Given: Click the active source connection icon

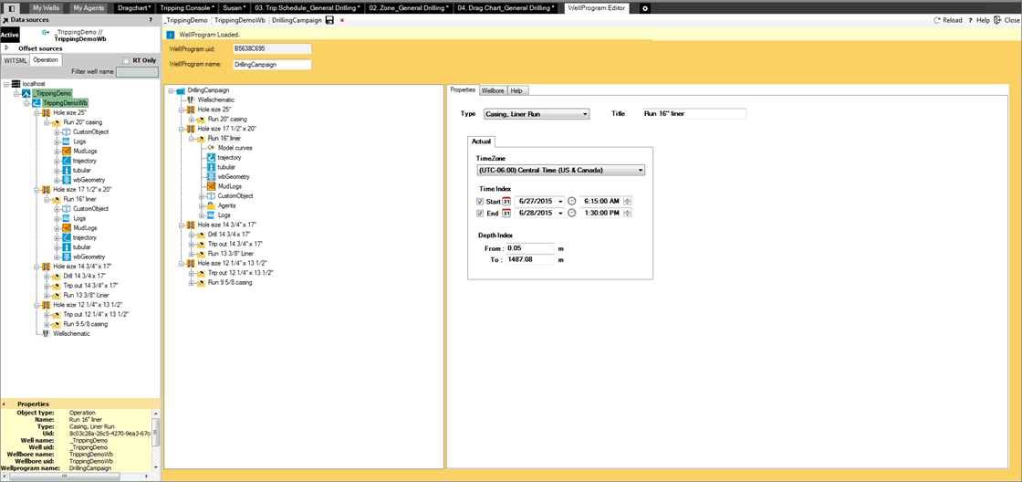Looking at the screenshot, I should [45, 31].
